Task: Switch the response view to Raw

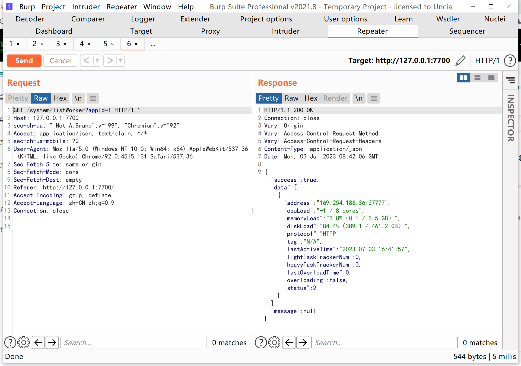Action: (292, 98)
